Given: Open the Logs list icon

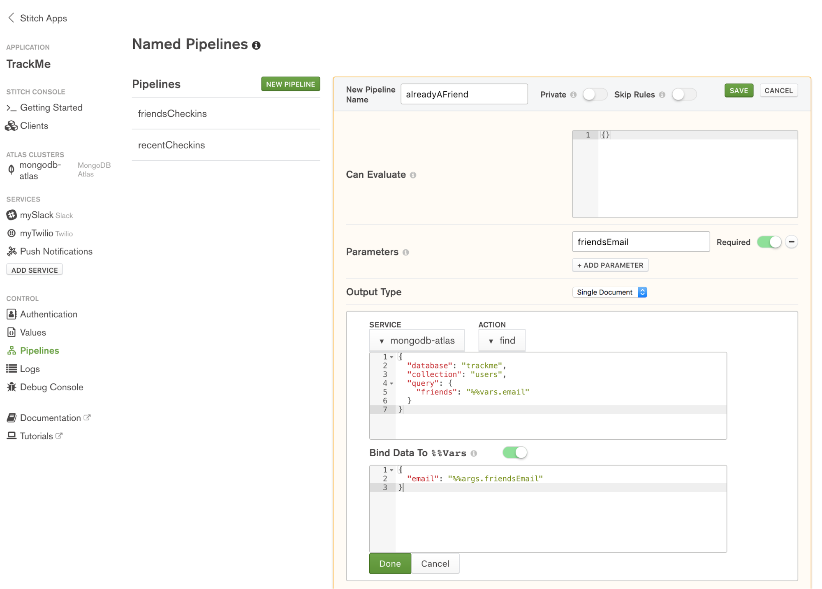Looking at the screenshot, I should pos(11,369).
